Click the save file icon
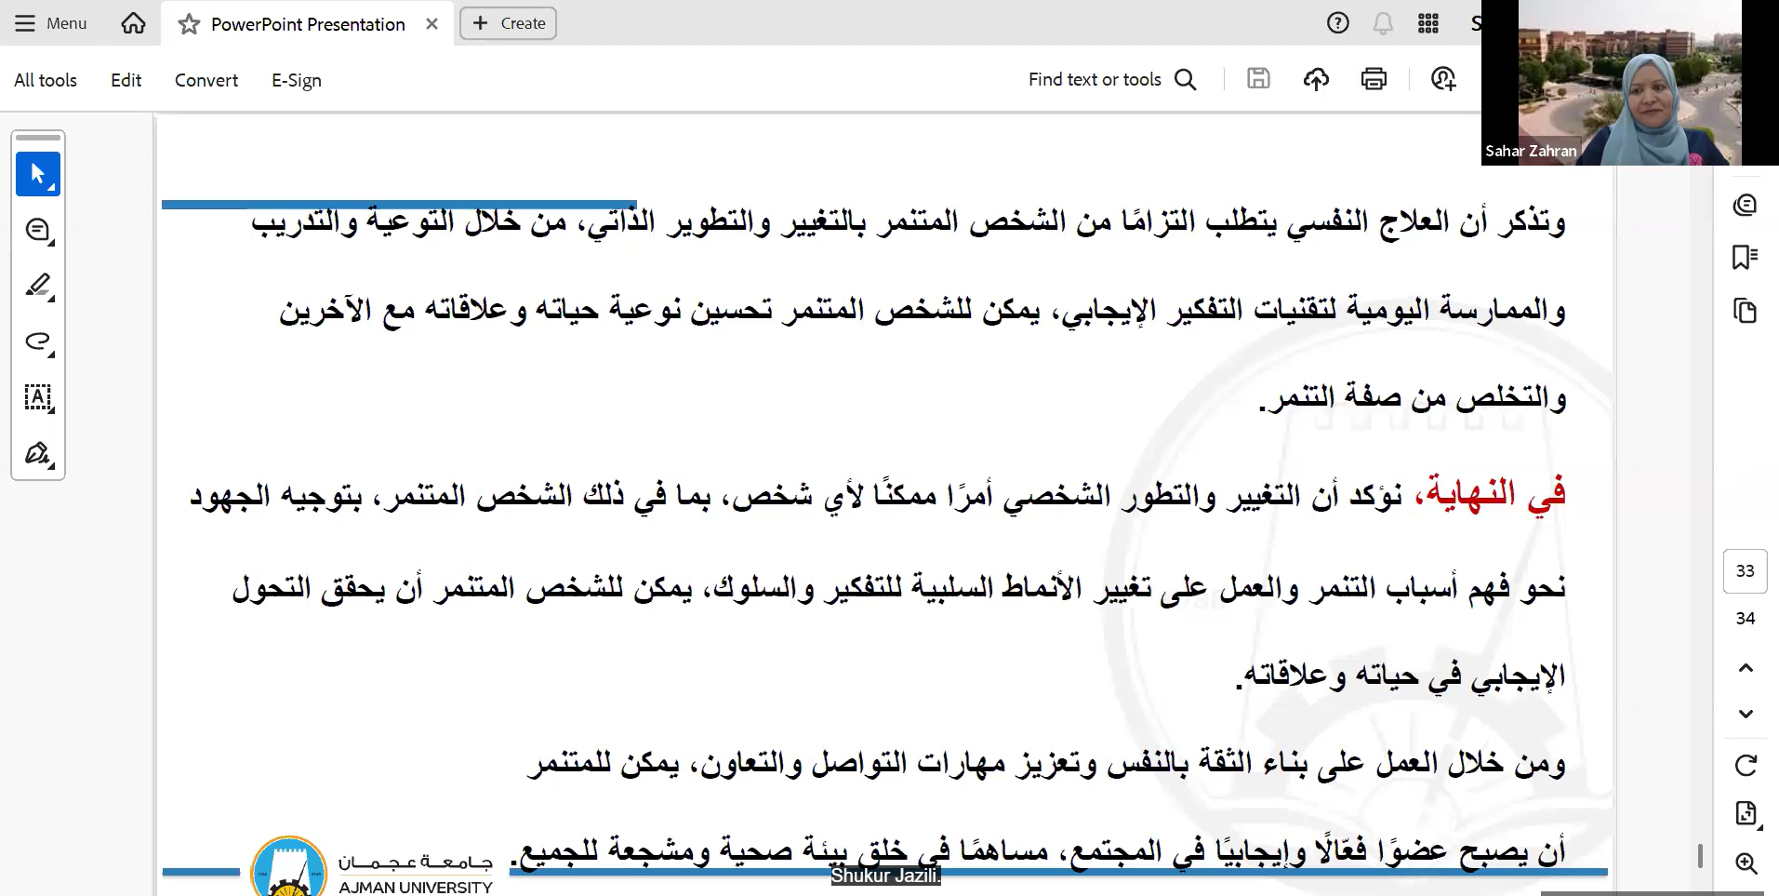This screenshot has width=1779, height=896. [1258, 79]
